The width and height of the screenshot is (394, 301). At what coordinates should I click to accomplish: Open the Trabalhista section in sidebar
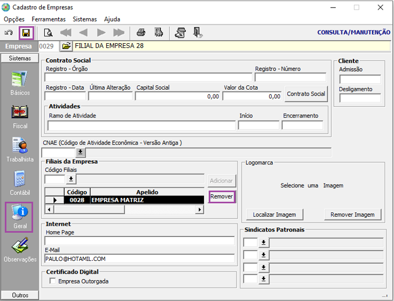pyautogui.click(x=20, y=150)
